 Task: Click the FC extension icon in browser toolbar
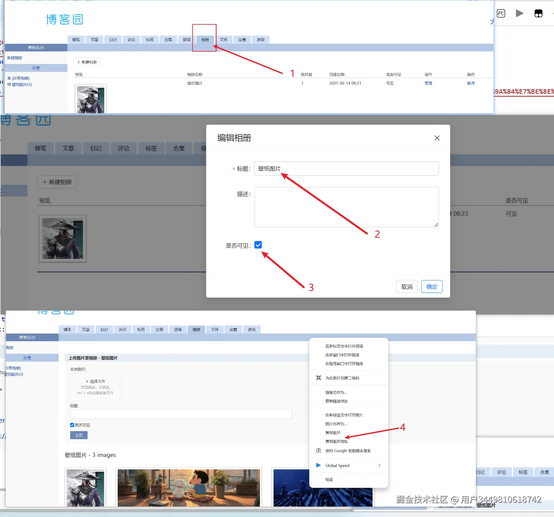(x=501, y=14)
